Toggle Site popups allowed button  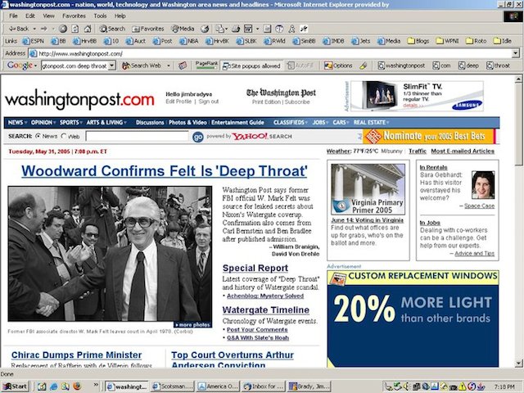[x=251, y=65]
